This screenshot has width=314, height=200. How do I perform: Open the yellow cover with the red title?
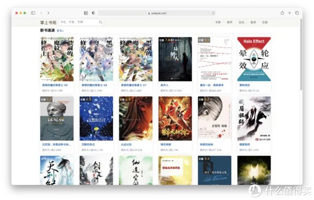tap(175, 170)
